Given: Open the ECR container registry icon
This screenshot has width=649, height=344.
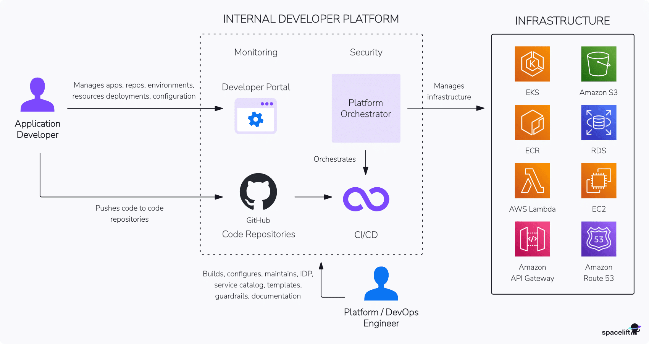Looking at the screenshot, I should (x=532, y=122).
